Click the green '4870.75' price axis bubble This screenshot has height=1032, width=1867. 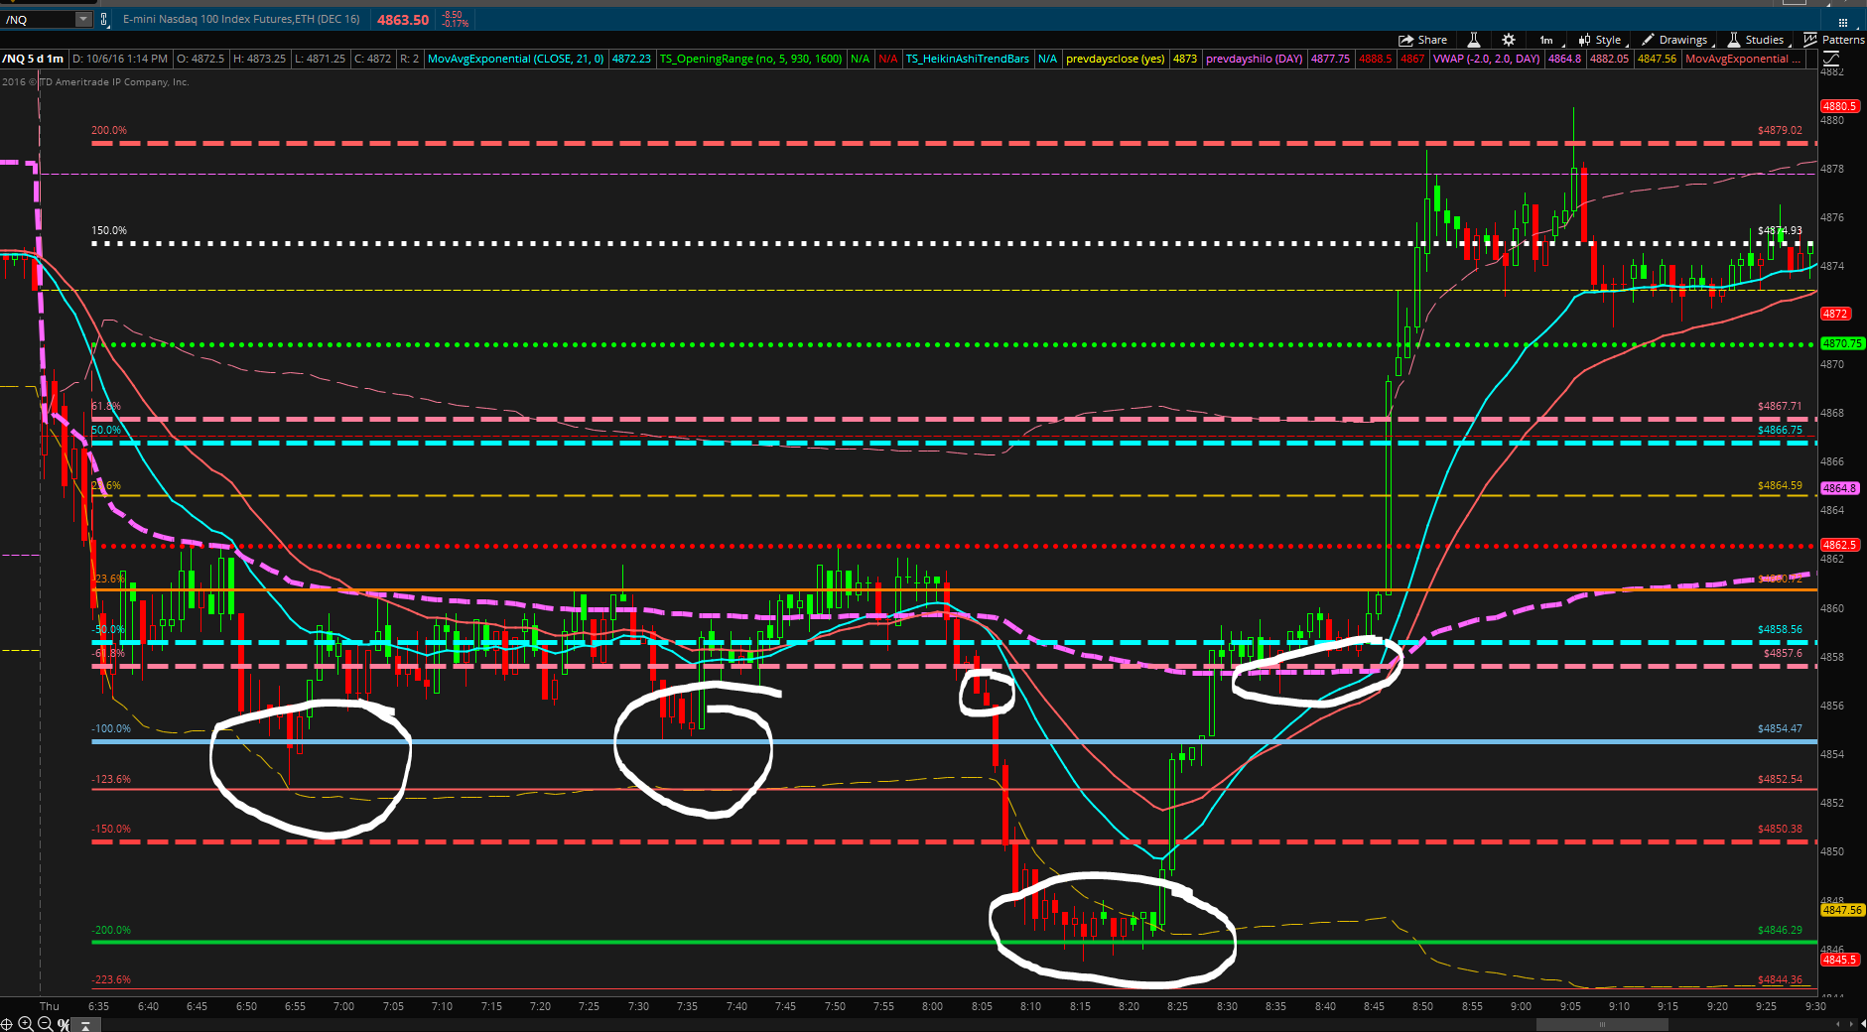click(x=1842, y=343)
